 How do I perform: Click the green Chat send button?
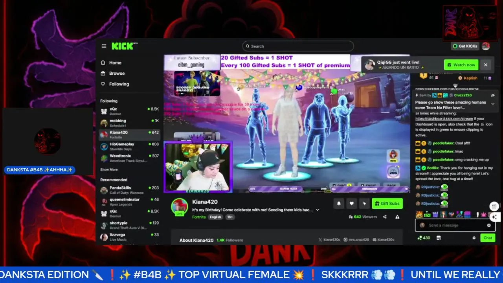click(488, 238)
